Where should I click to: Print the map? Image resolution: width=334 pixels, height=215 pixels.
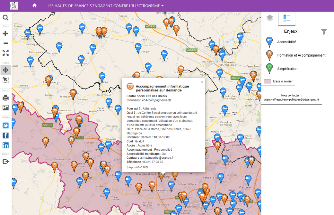coord(5,98)
